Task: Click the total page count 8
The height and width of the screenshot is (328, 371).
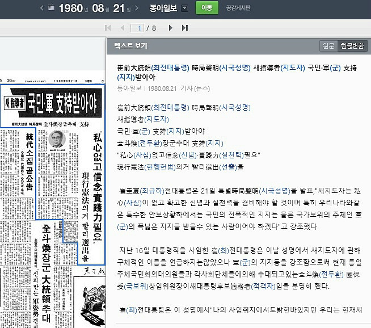Action: (154, 28)
